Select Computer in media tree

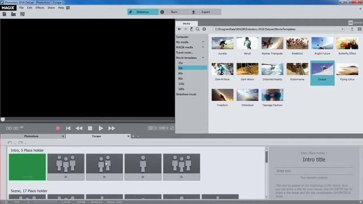pos(182,37)
